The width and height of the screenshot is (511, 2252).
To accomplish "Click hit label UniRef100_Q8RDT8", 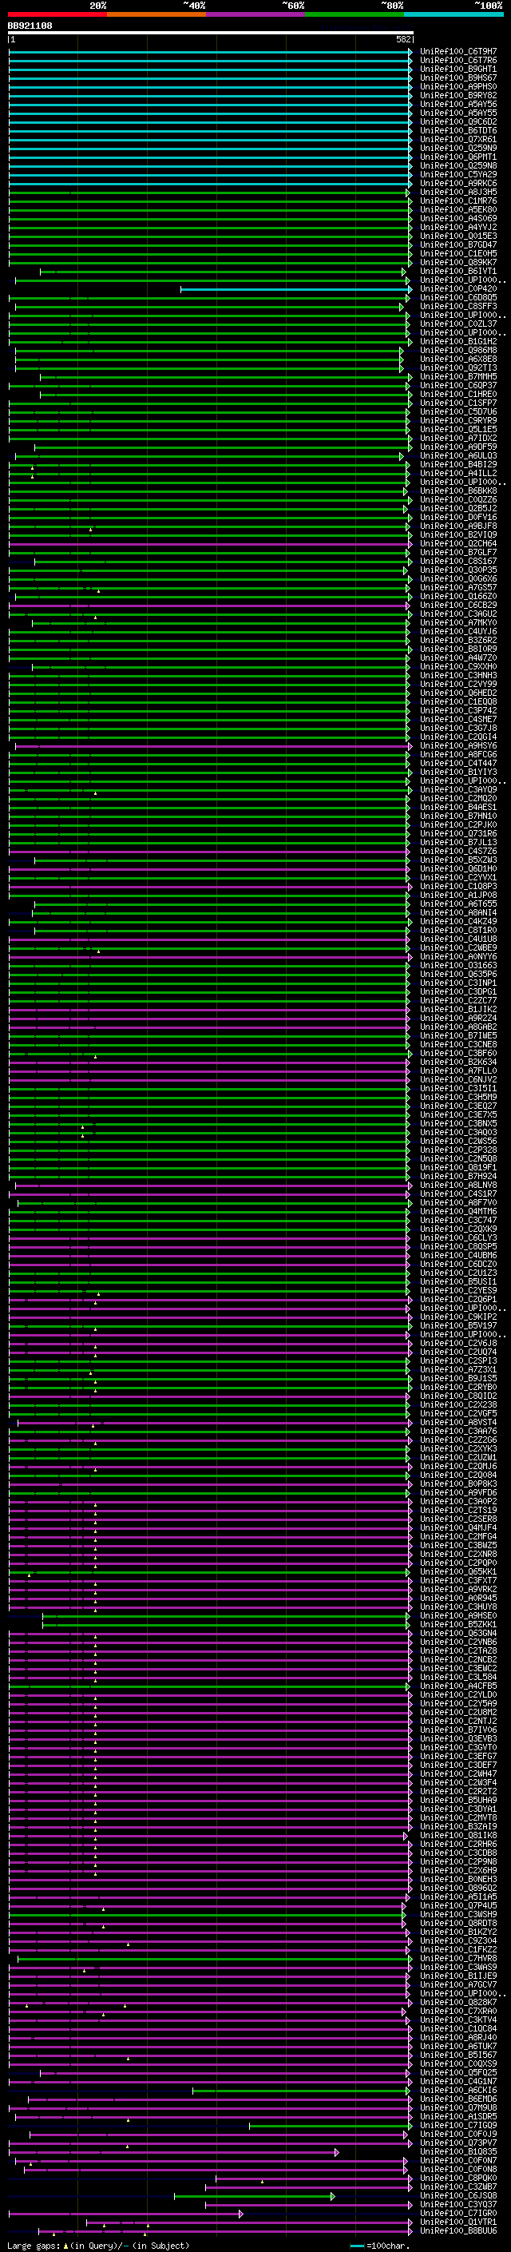I will (458, 1922).
